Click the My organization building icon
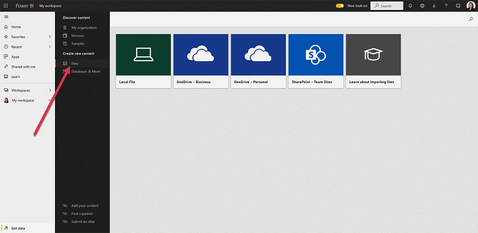Screen dimensions: 478x233 point(65,28)
